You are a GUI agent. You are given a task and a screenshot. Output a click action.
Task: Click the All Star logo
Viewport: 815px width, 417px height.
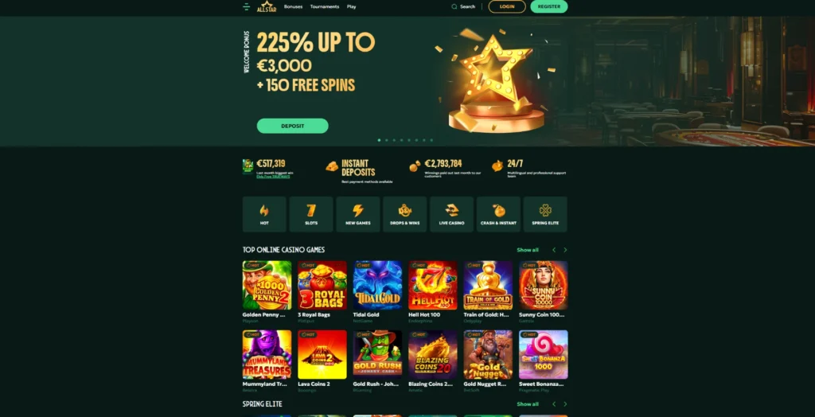(267, 6)
